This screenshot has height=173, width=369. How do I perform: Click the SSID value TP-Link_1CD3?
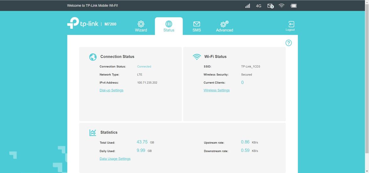tap(250, 67)
